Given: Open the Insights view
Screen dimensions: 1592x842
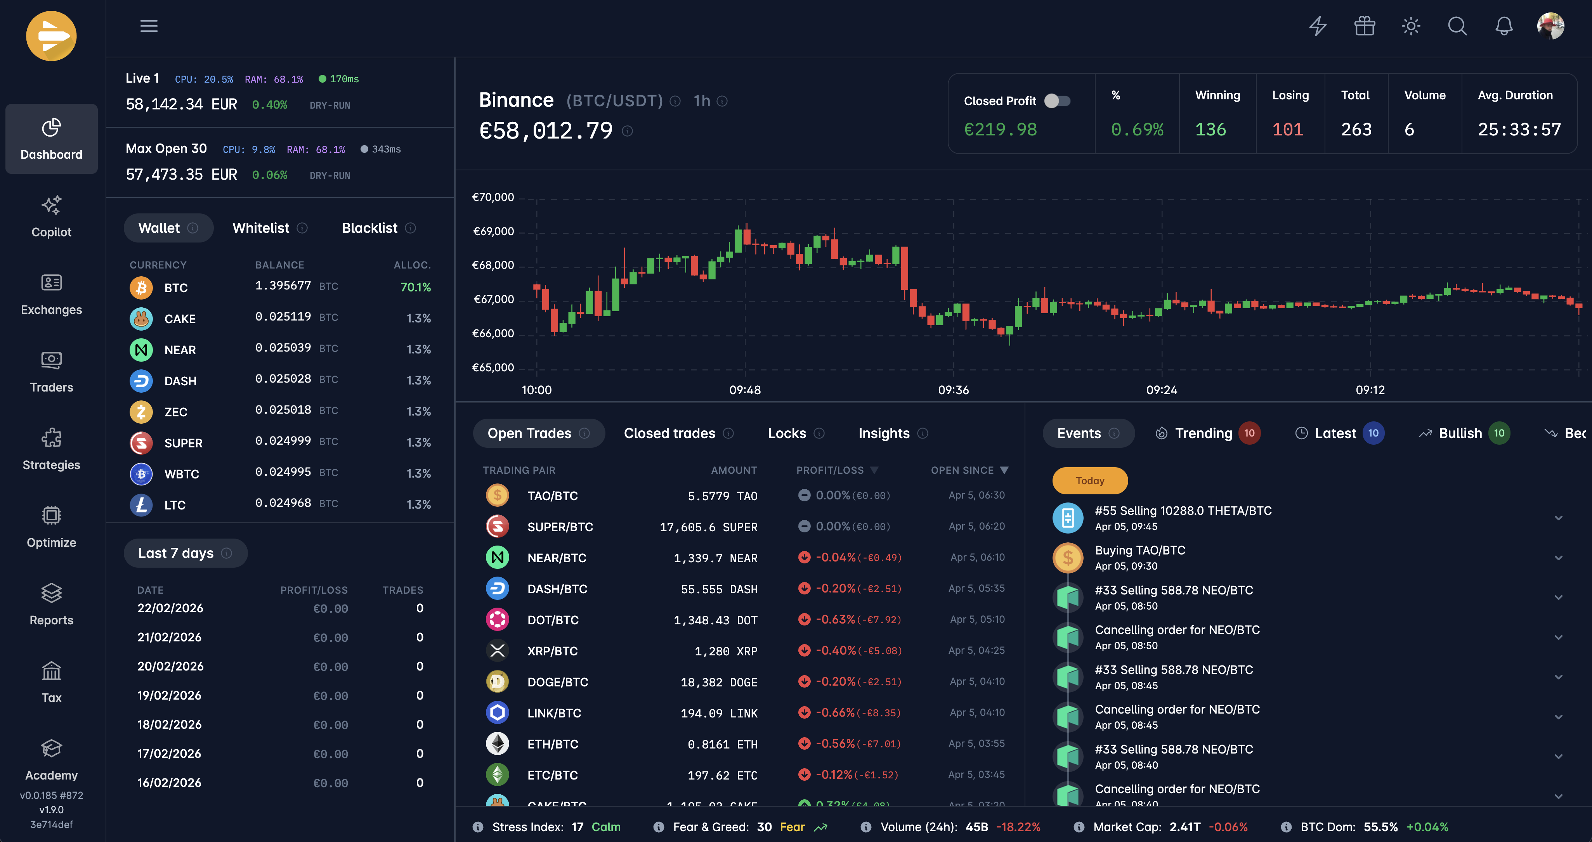Looking at the screenshot, I should point(884,433).
